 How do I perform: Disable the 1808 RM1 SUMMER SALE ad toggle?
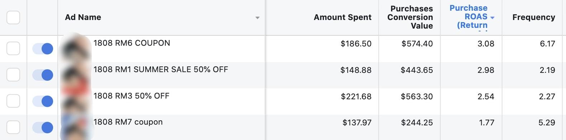point(43,75)
